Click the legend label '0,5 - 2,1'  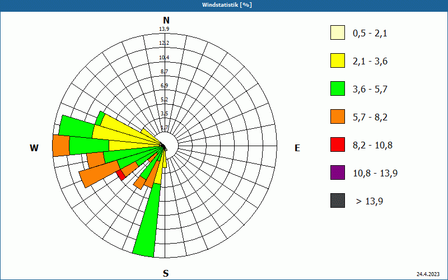pyautogui.click(x=370, y=34)
